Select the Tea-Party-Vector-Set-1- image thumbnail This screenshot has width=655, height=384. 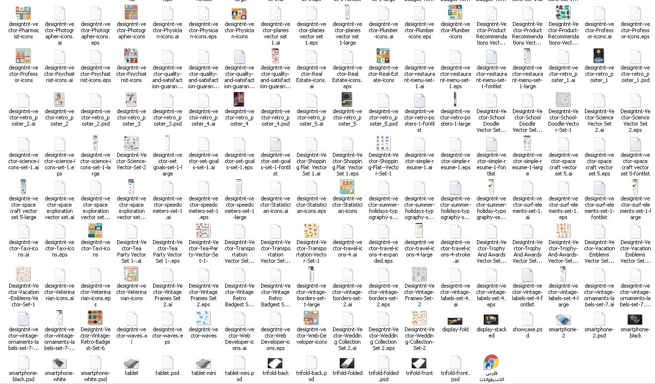pyautogui.click(x=203, y=231)
